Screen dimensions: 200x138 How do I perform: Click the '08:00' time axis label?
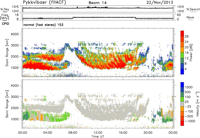click(73, 133)
